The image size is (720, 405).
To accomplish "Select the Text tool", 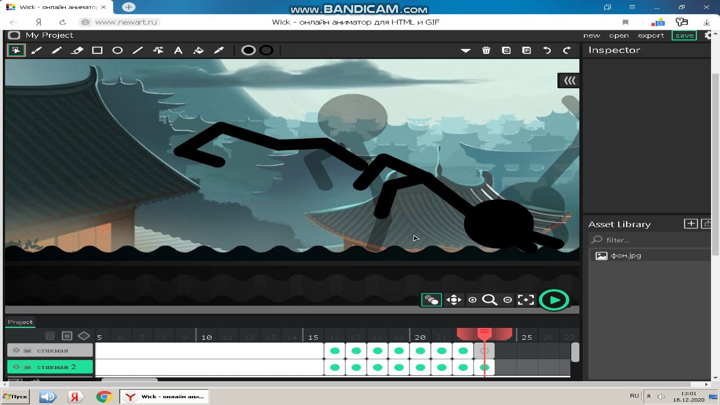I will click(x=178, y=50).
